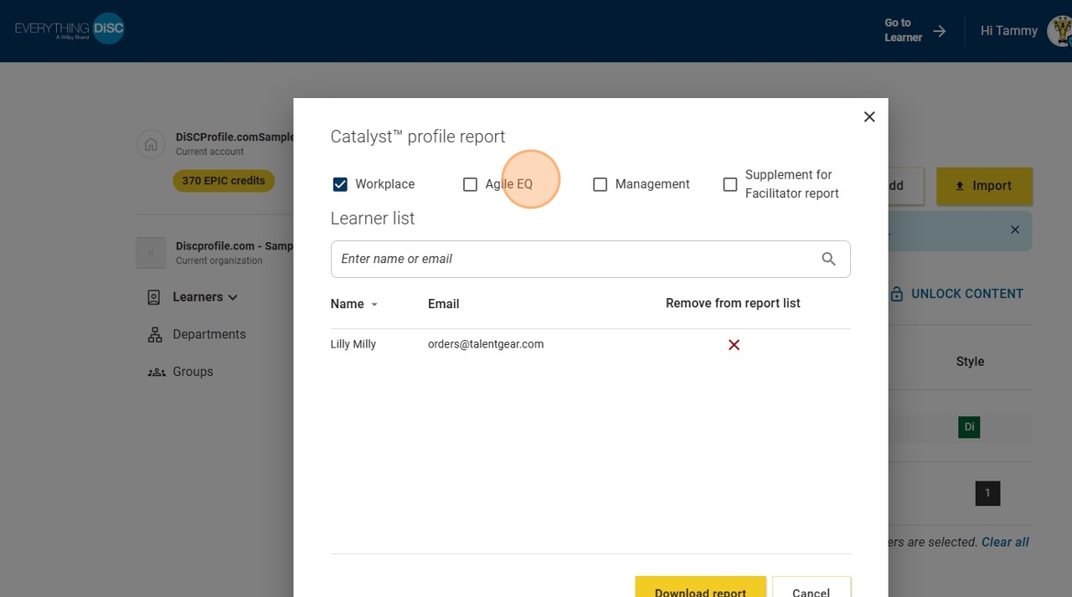Click the orders@talentgear.com email cell
Viewport: 1072px width, 597px height.
click(x=486, y=344)
